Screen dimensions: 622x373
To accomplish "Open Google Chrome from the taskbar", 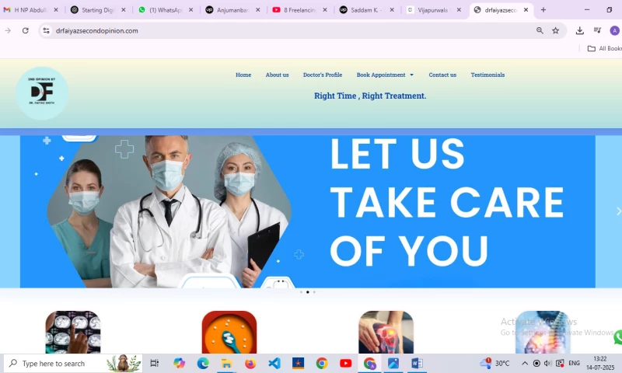I will 322,363.
